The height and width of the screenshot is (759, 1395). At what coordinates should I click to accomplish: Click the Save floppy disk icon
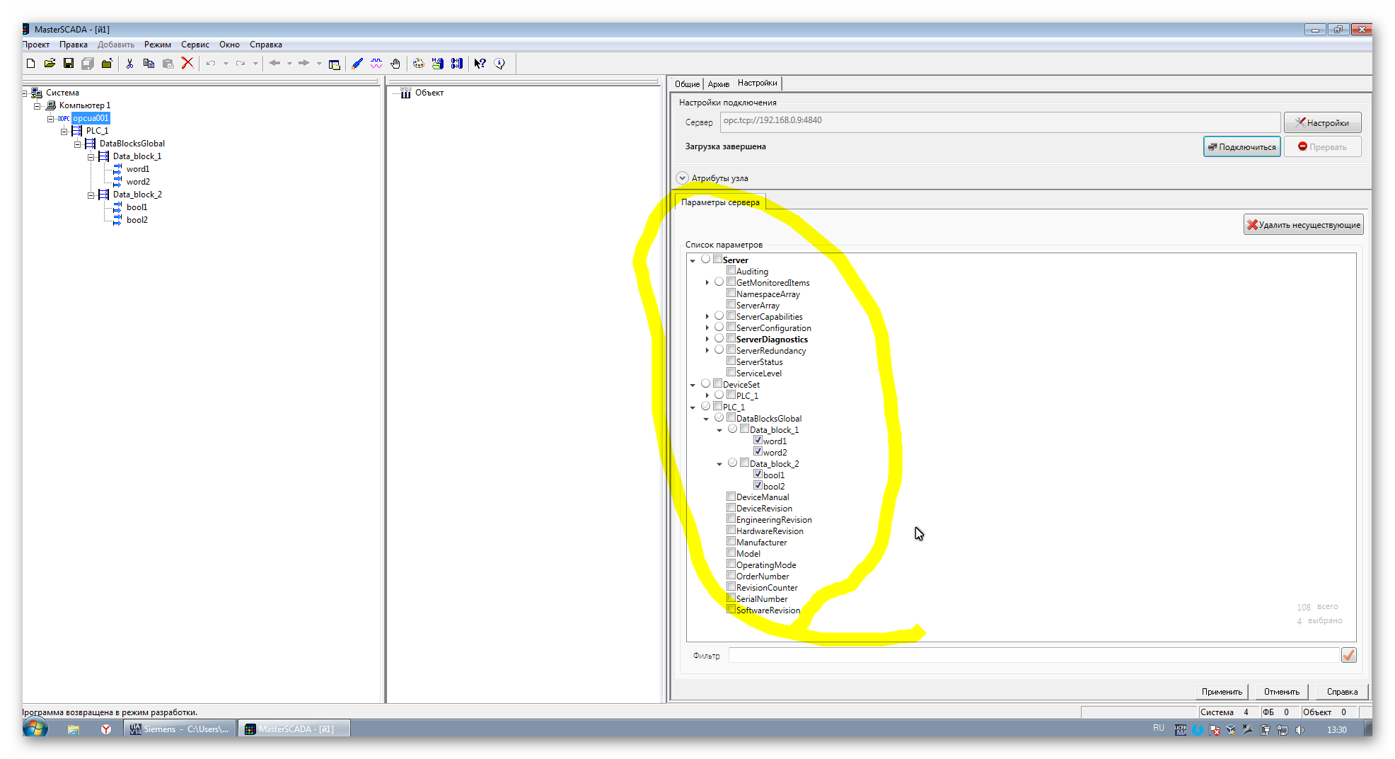(x=69, y=64)
